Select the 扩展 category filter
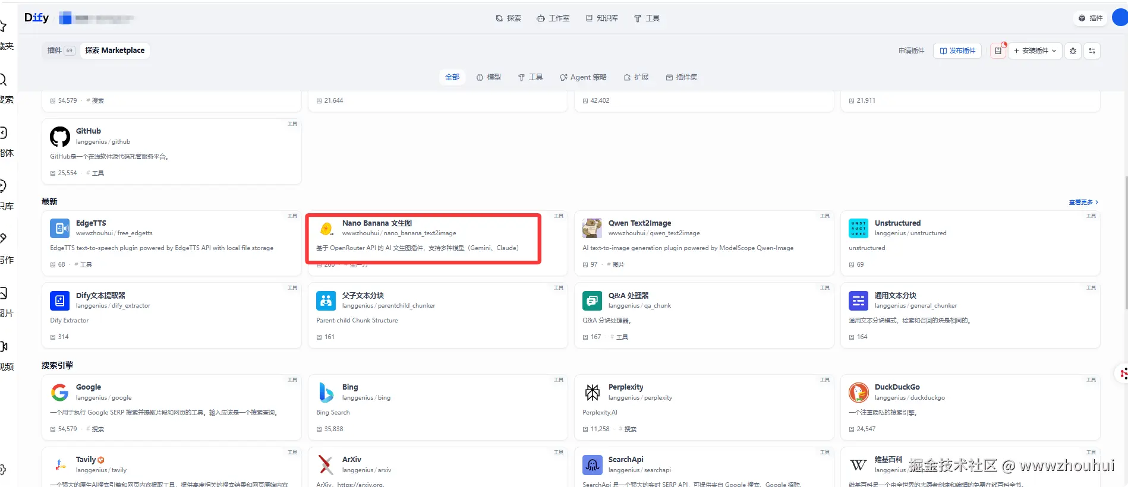The width and height of the screenshot is (1128, 487). coord(636,77)
